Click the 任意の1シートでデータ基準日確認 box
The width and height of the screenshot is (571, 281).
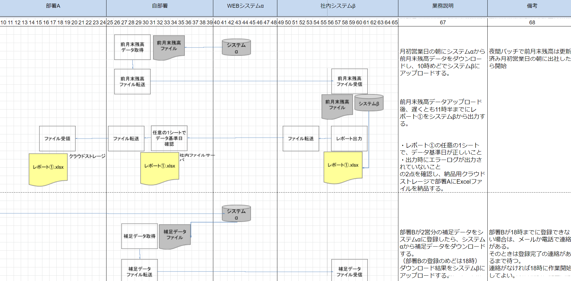point(169,138)
